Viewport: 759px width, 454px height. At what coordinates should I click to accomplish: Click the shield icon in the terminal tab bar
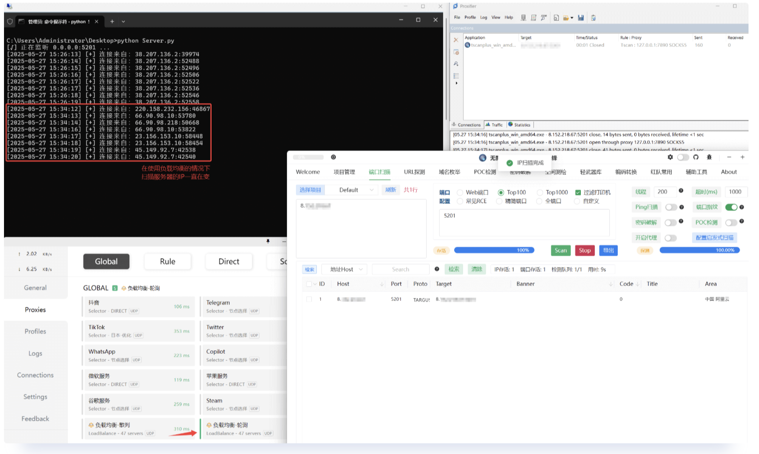coord(10,21)
